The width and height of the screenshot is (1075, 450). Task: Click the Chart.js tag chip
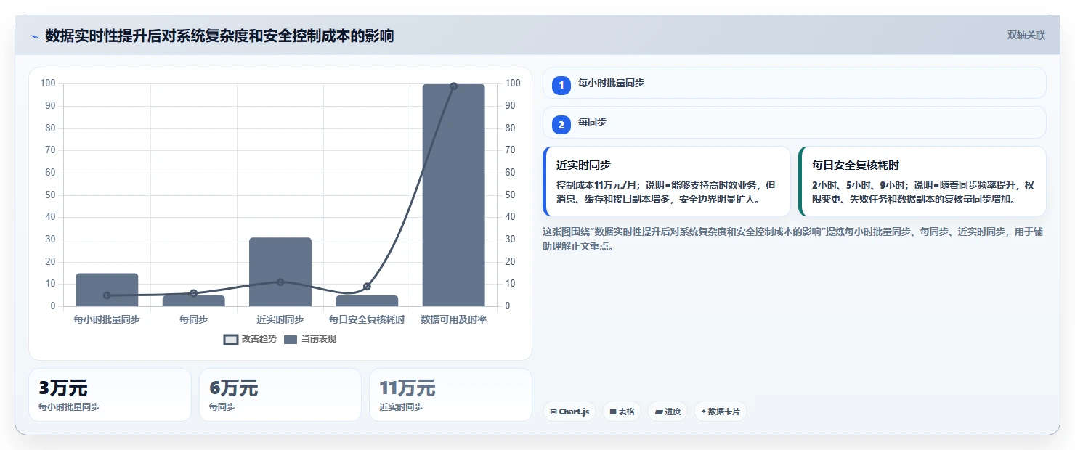click(569, 412)
